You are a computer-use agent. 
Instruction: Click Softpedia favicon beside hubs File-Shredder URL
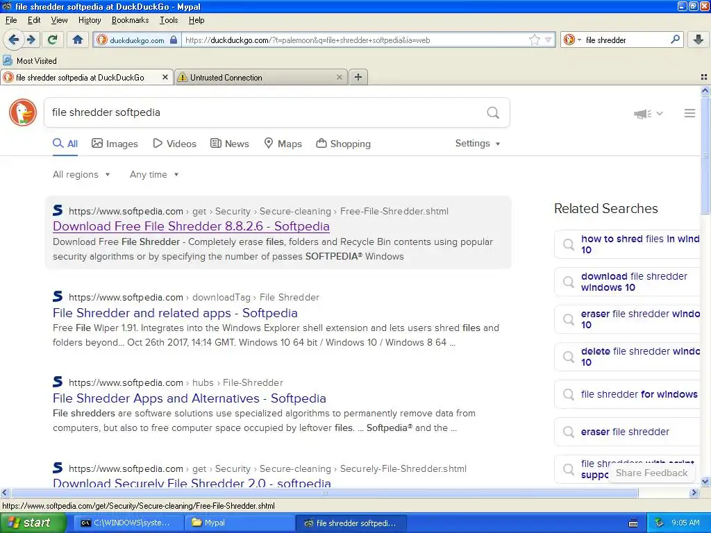(x=58, y=382)
